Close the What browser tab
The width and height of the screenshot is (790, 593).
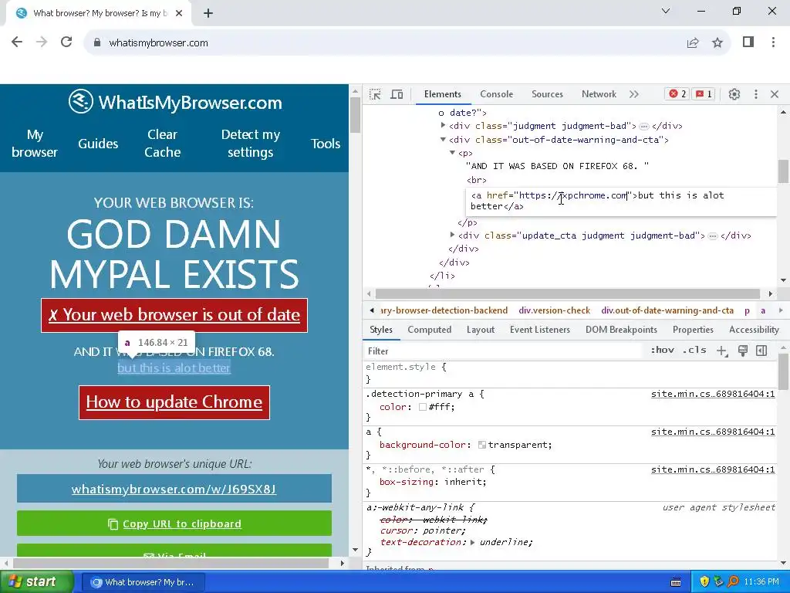179,14
